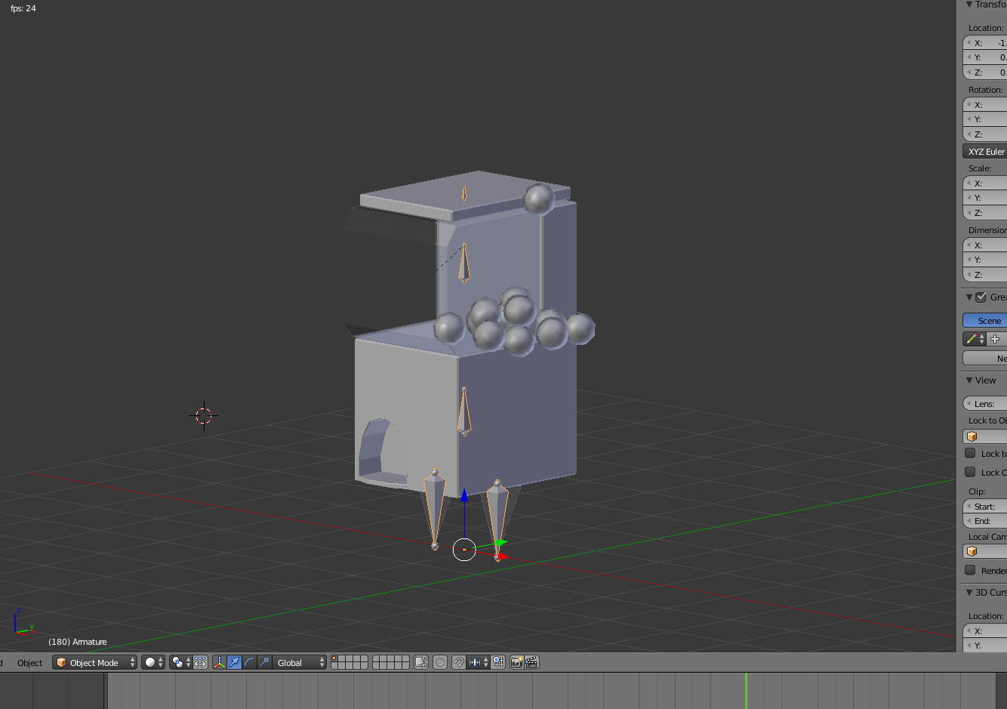Open the Object menu

29,662
